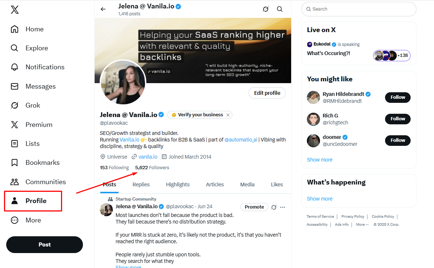Toggle Follow for doomer
The height and width of the screenshot is (268, 434).
click(x=397, y=140)
